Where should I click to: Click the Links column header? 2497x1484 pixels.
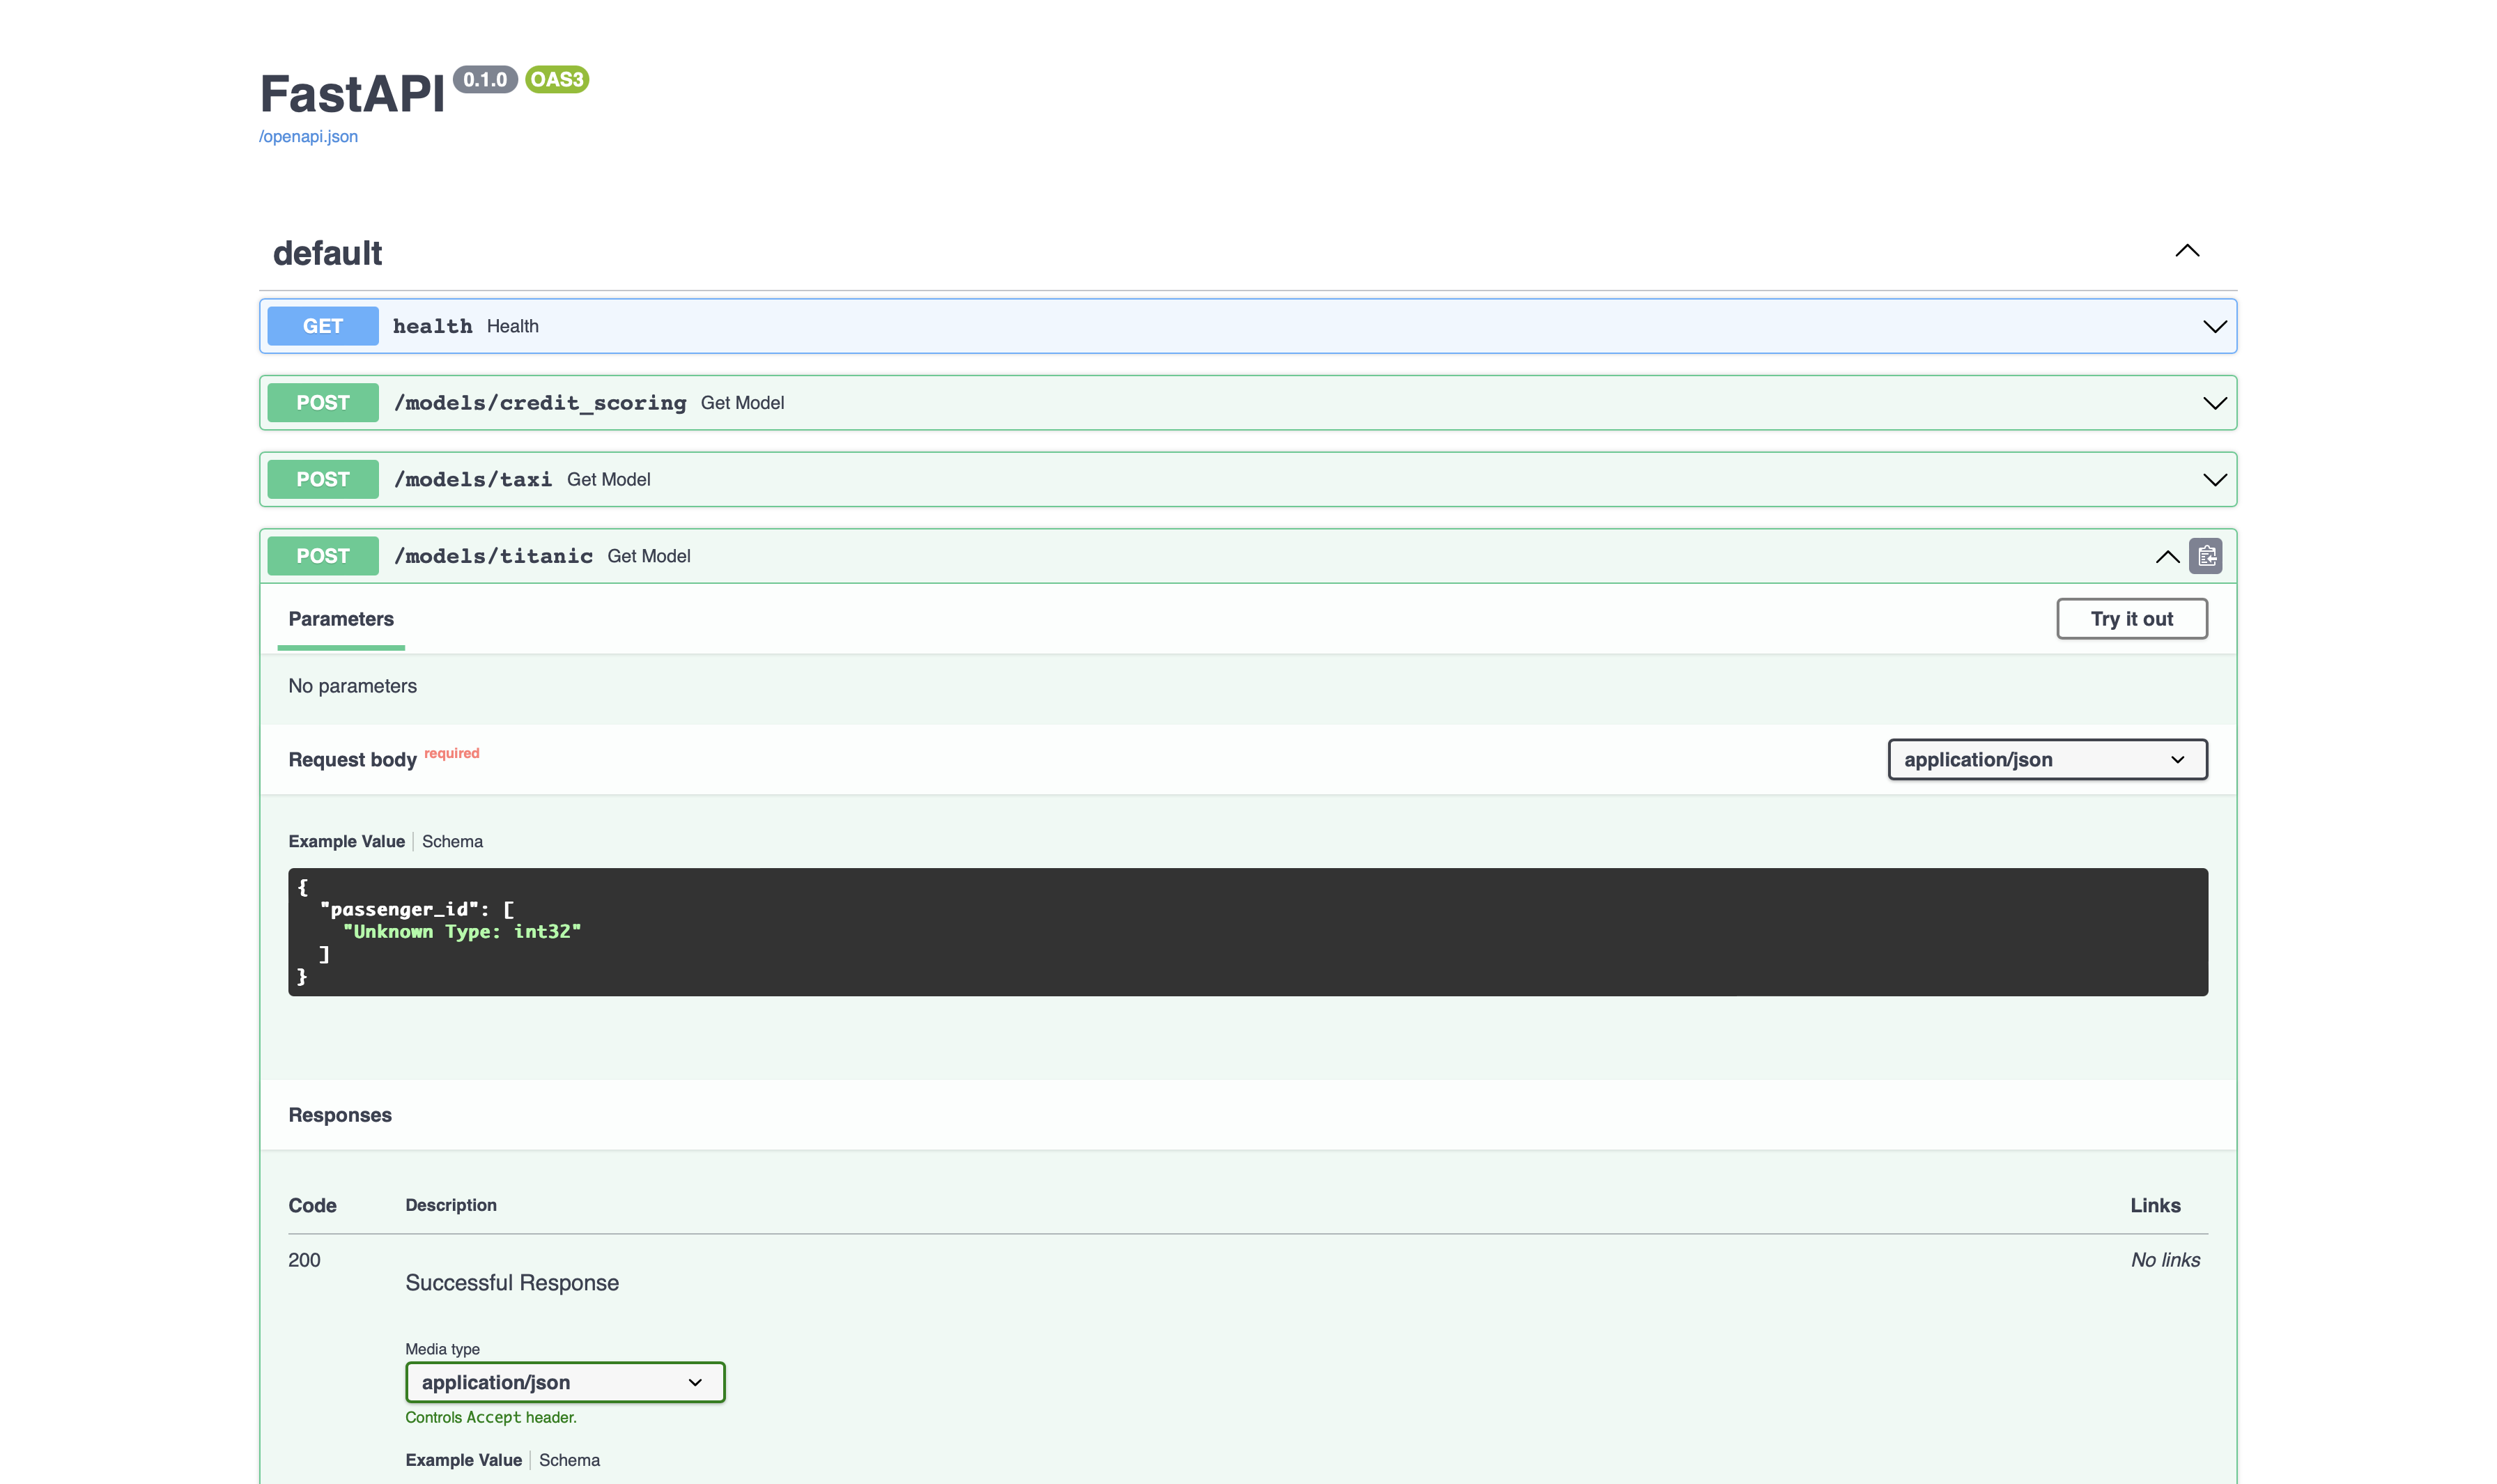tap(2154, 1206)
